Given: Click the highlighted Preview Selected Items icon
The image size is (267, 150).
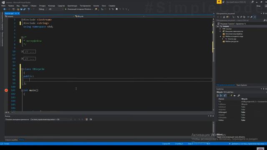Looking at the screenshot, I should coord(254,17).
